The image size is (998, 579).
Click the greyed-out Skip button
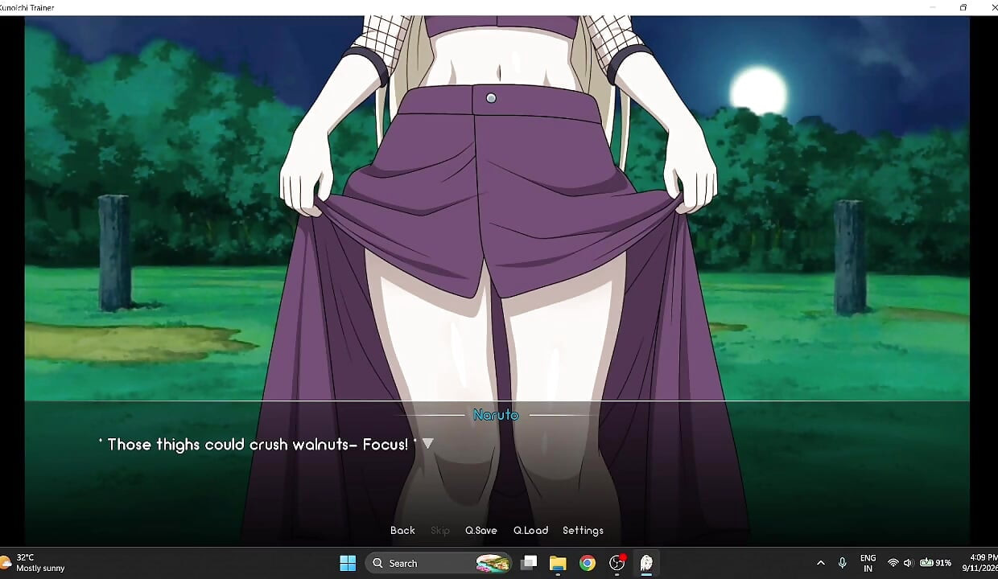click(440, 531)
